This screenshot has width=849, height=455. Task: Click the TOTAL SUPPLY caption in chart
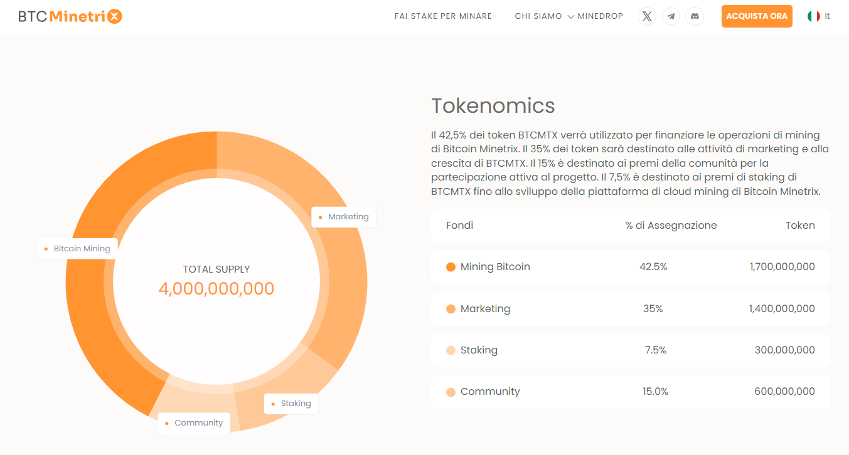click(x=216, y=269)
